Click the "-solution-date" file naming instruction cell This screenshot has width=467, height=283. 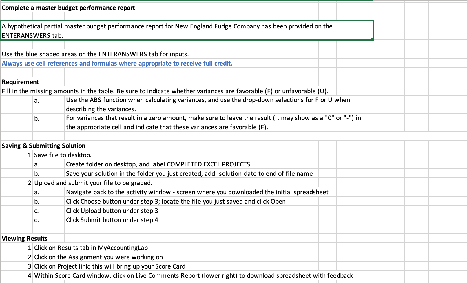pos(189,173)
